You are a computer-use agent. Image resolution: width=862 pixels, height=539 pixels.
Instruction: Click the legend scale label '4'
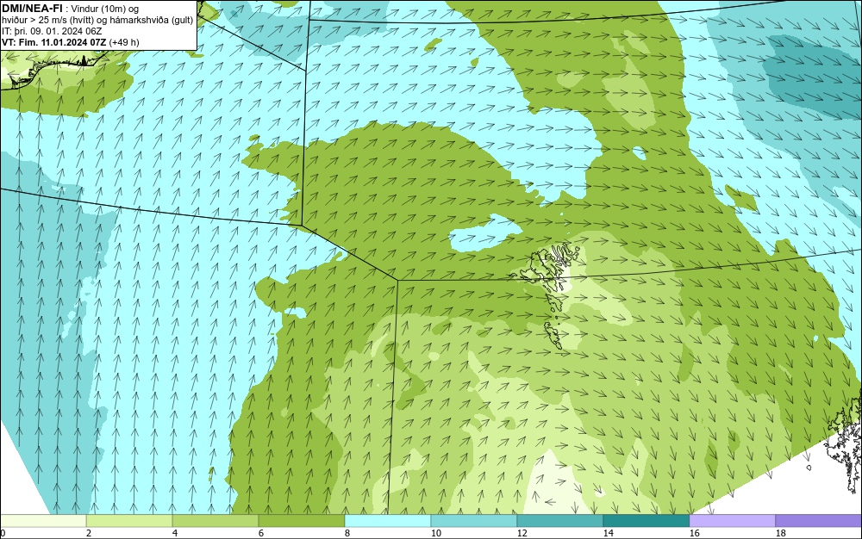(x=175, y=533)
